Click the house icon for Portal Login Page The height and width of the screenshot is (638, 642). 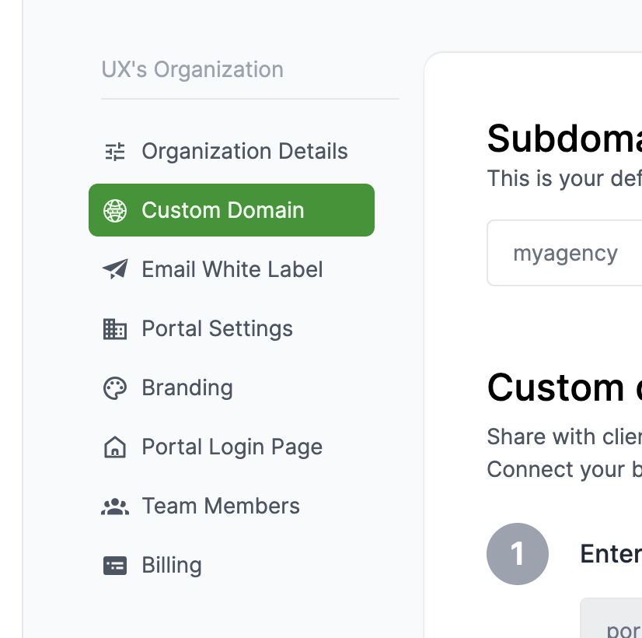click(x=115, y=447)
